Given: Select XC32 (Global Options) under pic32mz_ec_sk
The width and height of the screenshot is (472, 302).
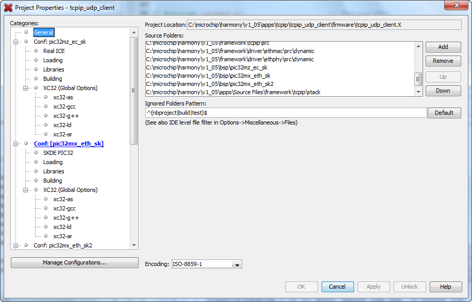Looking at the screenshot, I should (x=71, y=88).
